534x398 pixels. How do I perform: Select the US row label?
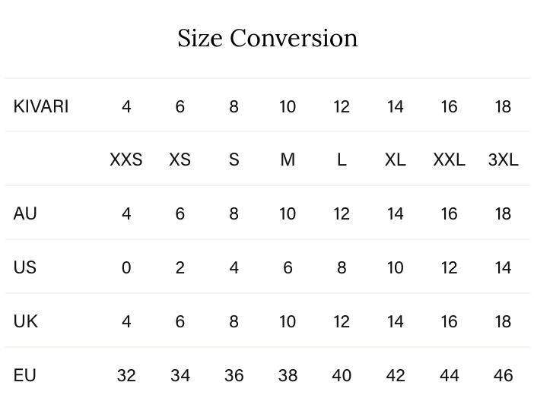click(25, 267)
